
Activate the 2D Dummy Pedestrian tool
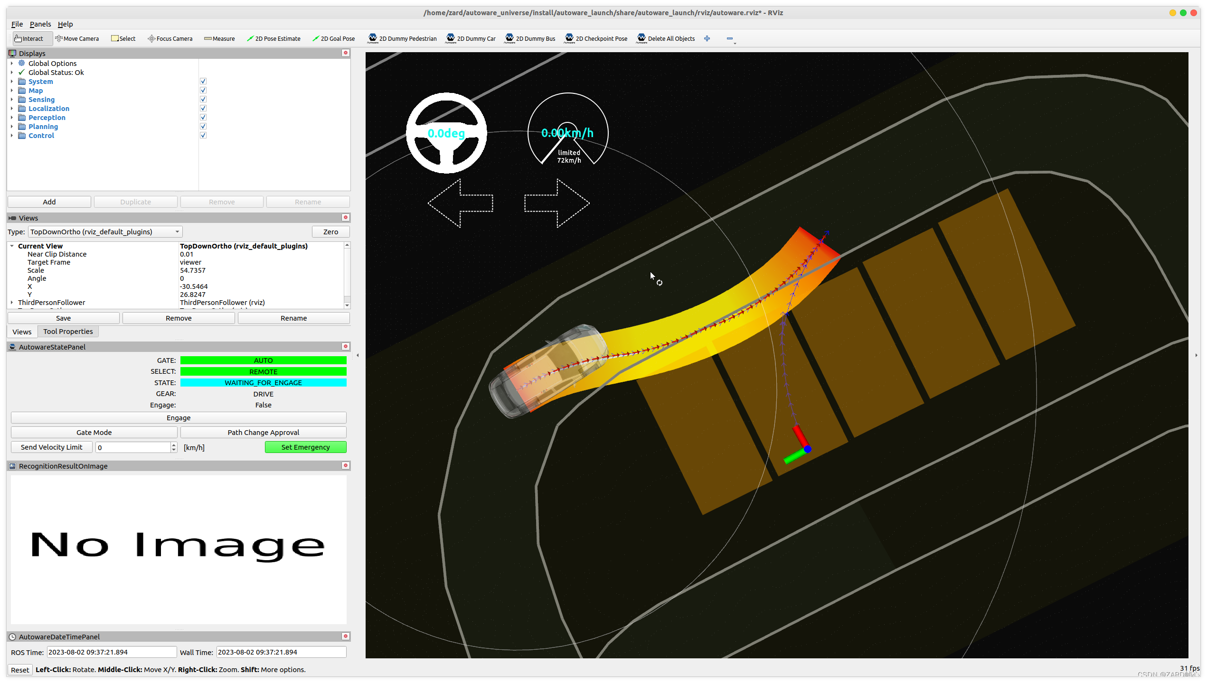coord(402,38)
